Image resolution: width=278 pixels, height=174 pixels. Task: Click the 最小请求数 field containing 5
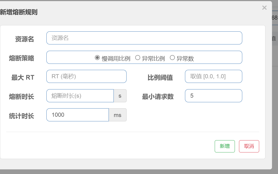click(213, 96)
